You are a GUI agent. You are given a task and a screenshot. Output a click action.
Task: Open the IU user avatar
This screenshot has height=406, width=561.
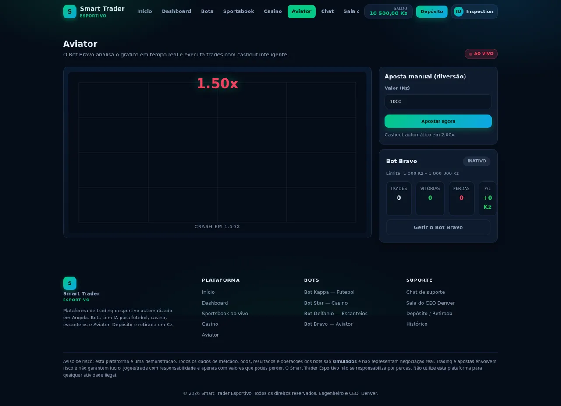click(x=458, y=11)
